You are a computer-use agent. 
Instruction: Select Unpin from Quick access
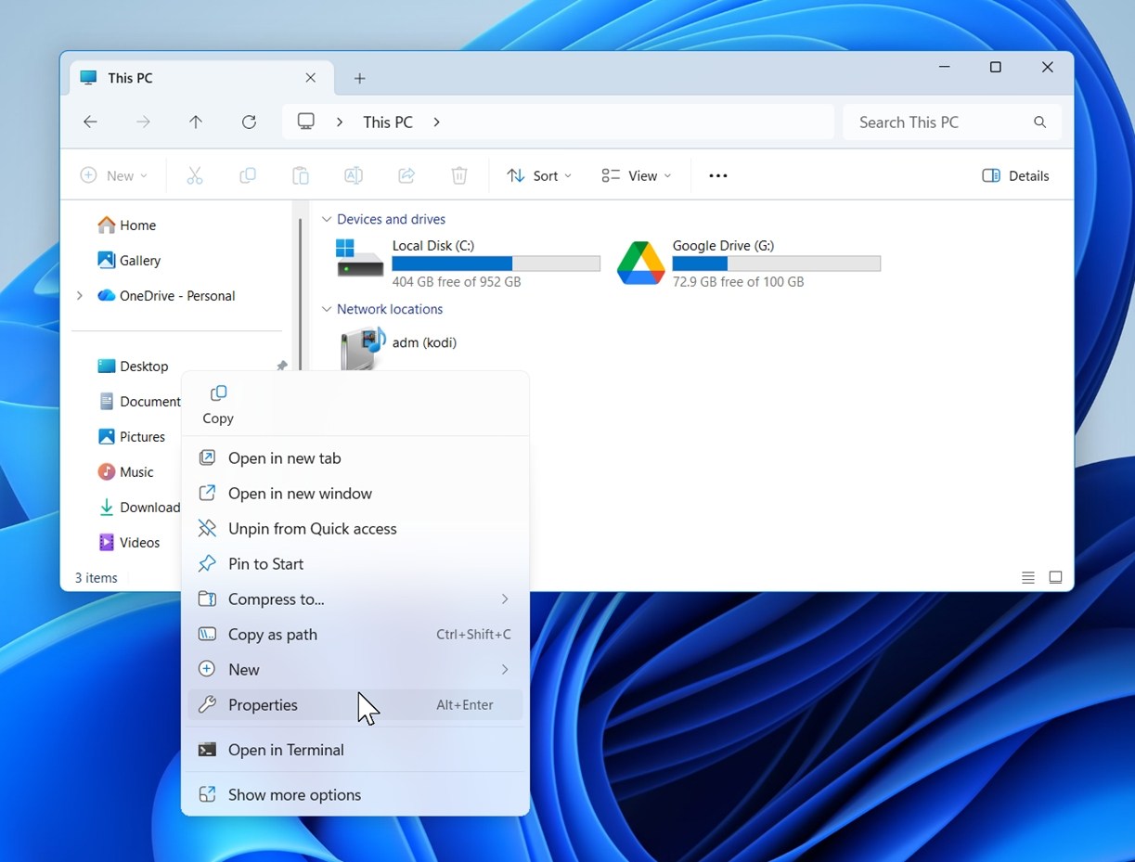tap(355, 529)
